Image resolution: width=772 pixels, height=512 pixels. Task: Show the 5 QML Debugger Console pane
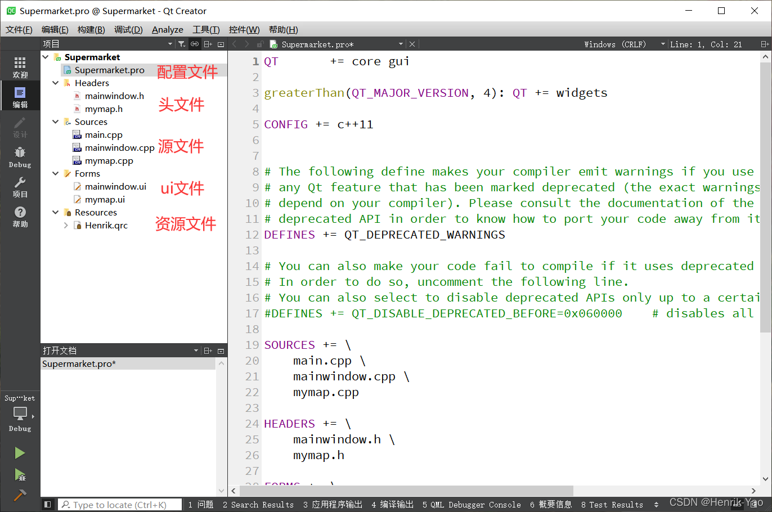[x=472, y=505]
